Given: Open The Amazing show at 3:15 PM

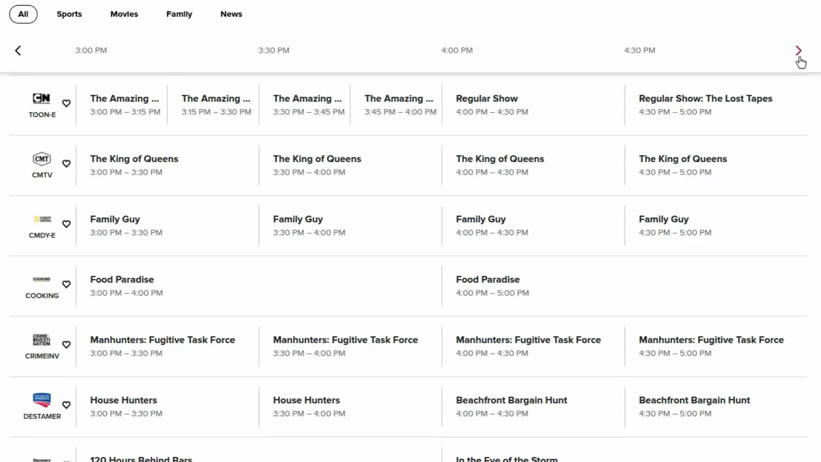Looking at the screenshot, I should (213, 105).
